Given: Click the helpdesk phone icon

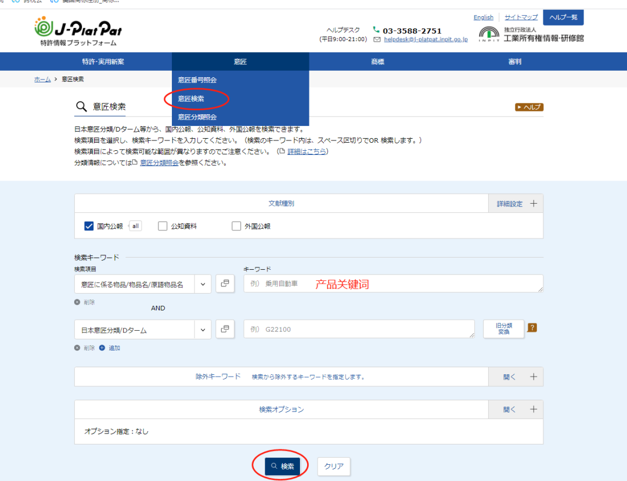Looking at the screenshot, I should tap(376, 30).
